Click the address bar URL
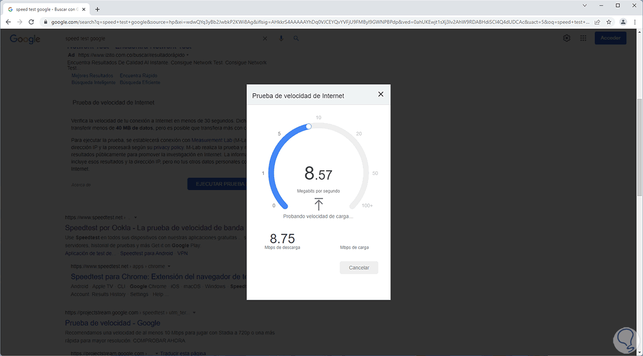The image size is (643, 356). (320, 22)
